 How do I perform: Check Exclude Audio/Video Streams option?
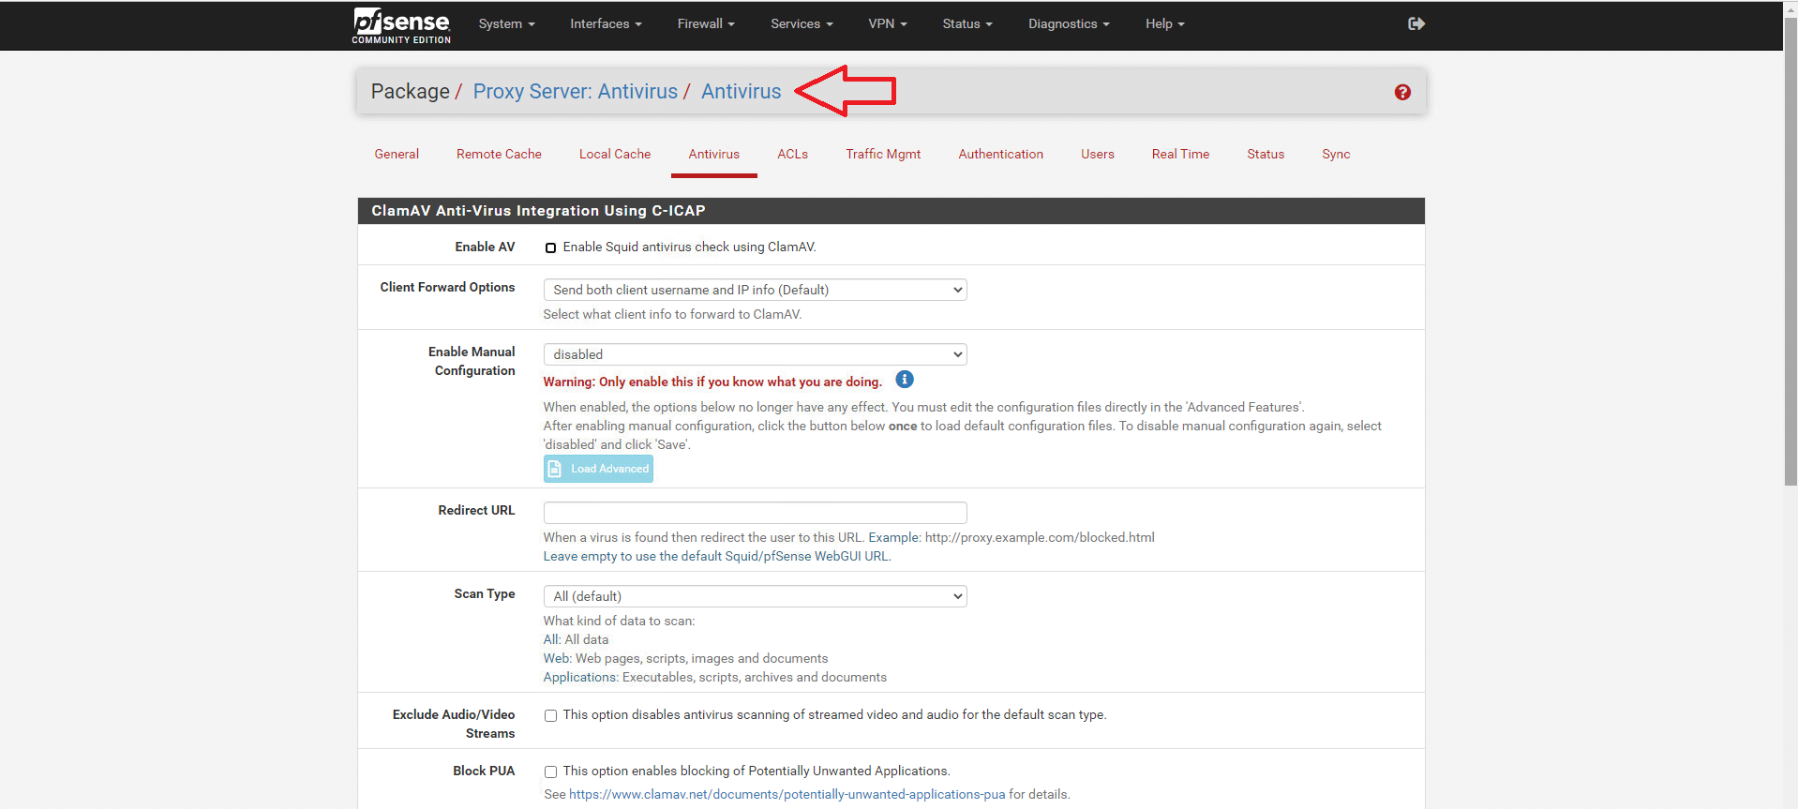(x=551, y=715)
